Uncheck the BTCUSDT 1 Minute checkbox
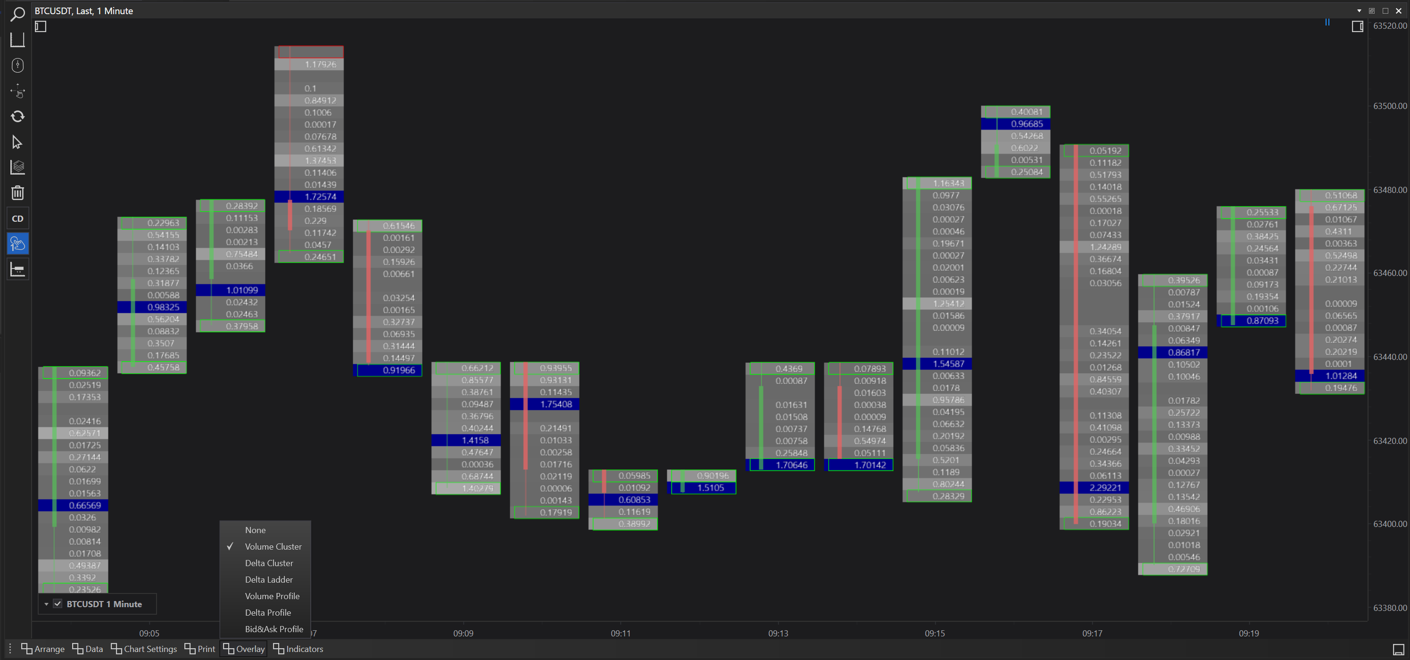 point(58,603)
